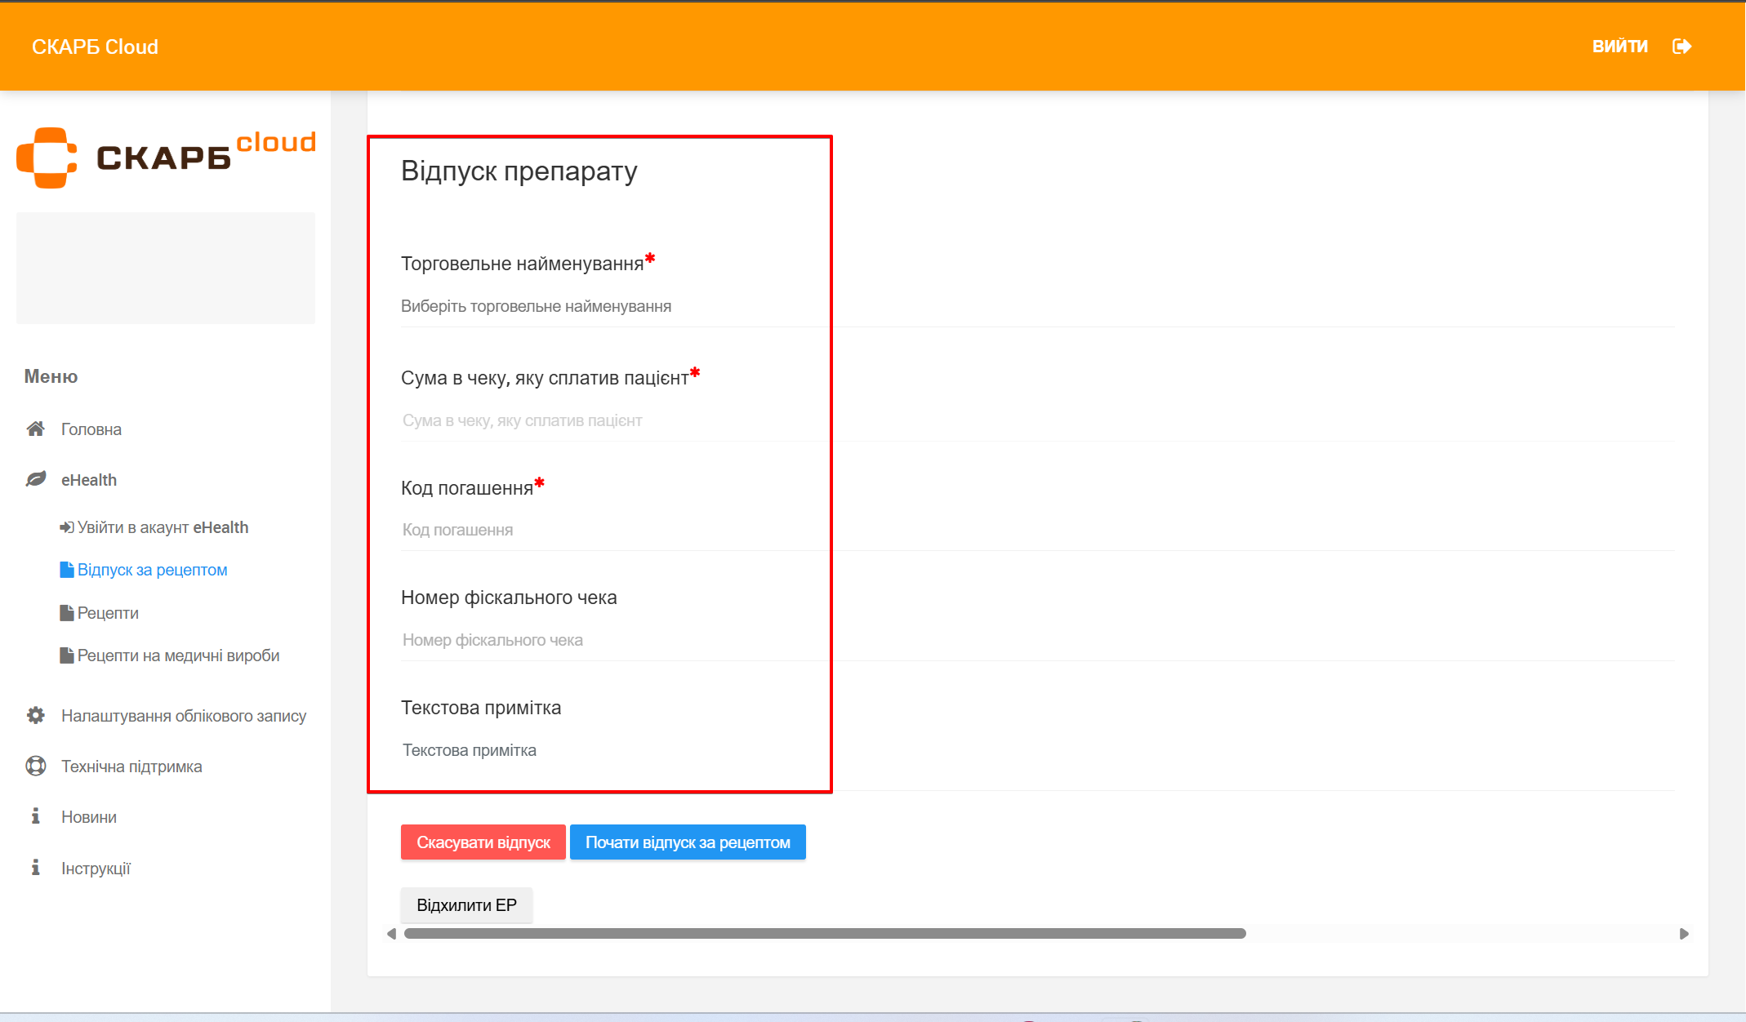The image size is (1746, 1022).
Task: Open Увійти в акаунт eHealth
Action: tap(162, 527)
